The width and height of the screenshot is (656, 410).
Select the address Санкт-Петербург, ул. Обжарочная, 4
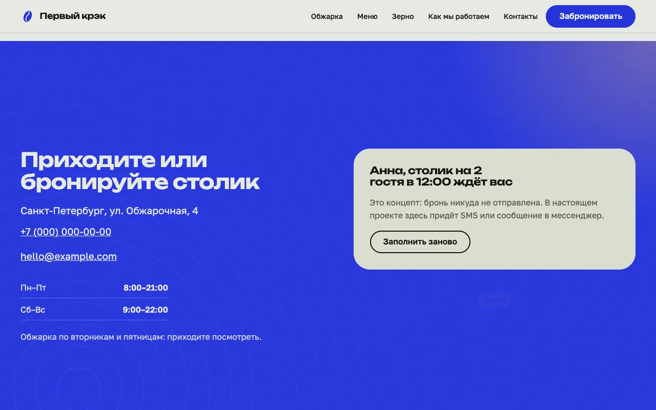pos(109,211)
